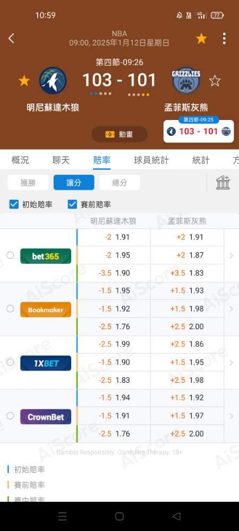Select the 獲勝 odds type
Image resolution: width=239 pixels, height=531 pixels.
28,183
